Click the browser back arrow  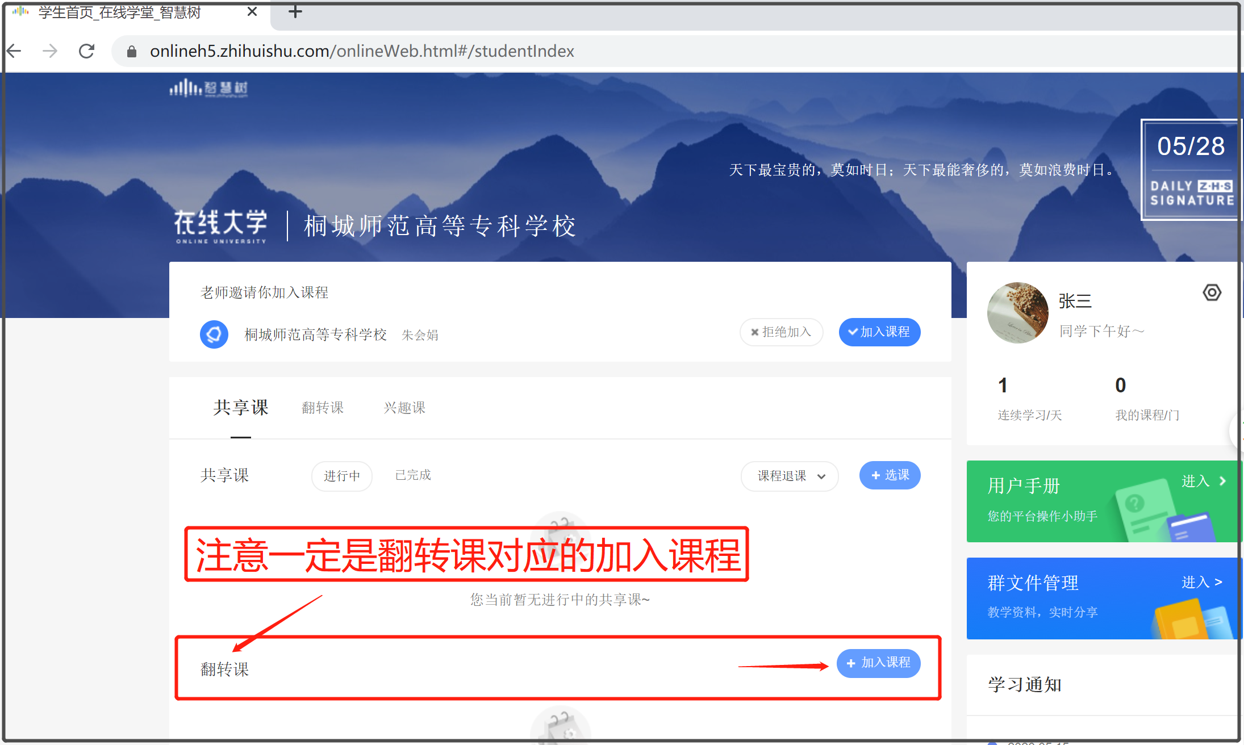tap(14, 51)
